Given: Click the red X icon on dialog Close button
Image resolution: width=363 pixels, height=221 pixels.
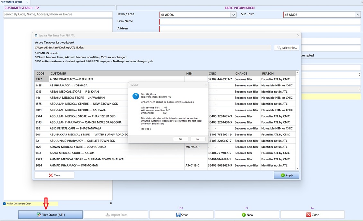Looking at the screenshot, I should coord(51,175).
